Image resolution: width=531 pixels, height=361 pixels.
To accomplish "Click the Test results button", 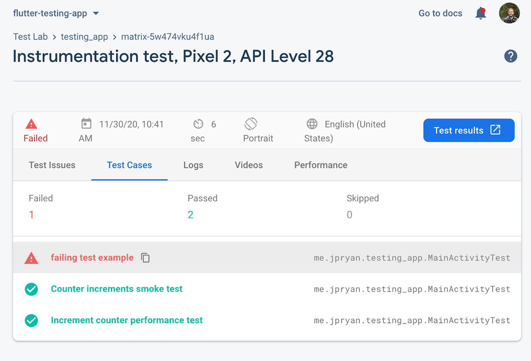I will (x=468, y=130).
